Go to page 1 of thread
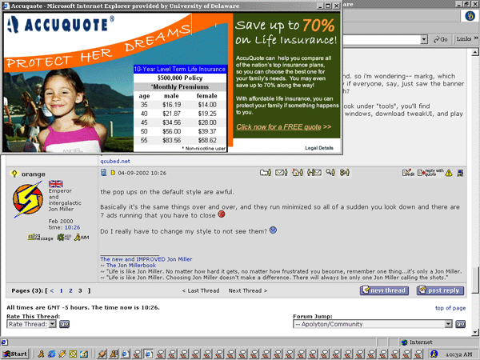The width and height of the screenshot is (480, 360). (62, 291)
